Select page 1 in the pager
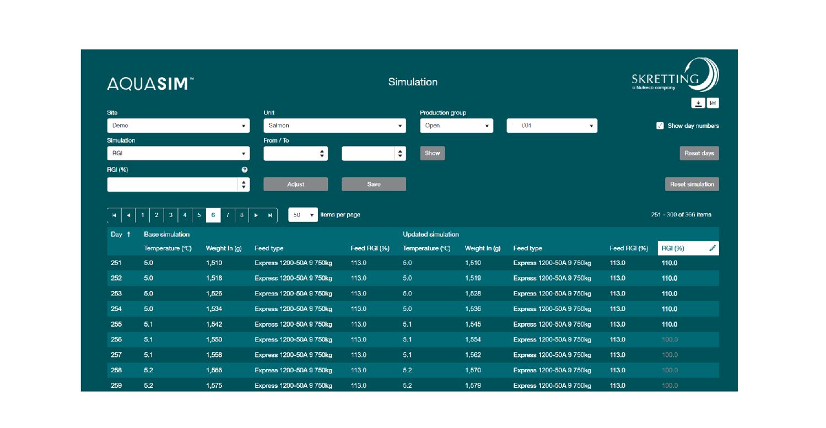This screenshot has height=428, width=826. tap(143, 215)
